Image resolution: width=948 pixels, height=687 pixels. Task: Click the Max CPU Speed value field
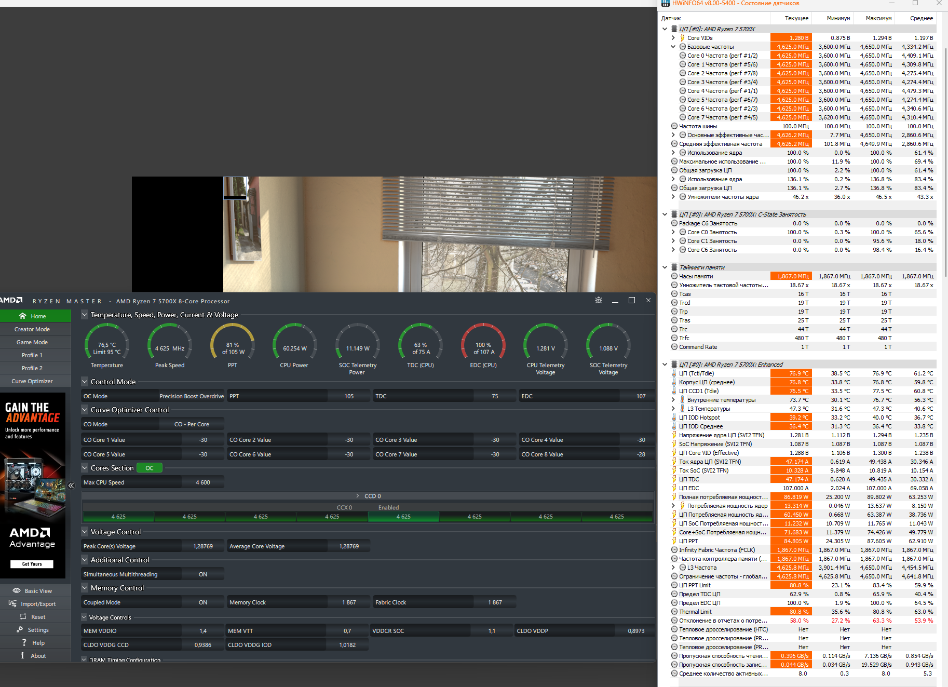click(x=203, y=482)
